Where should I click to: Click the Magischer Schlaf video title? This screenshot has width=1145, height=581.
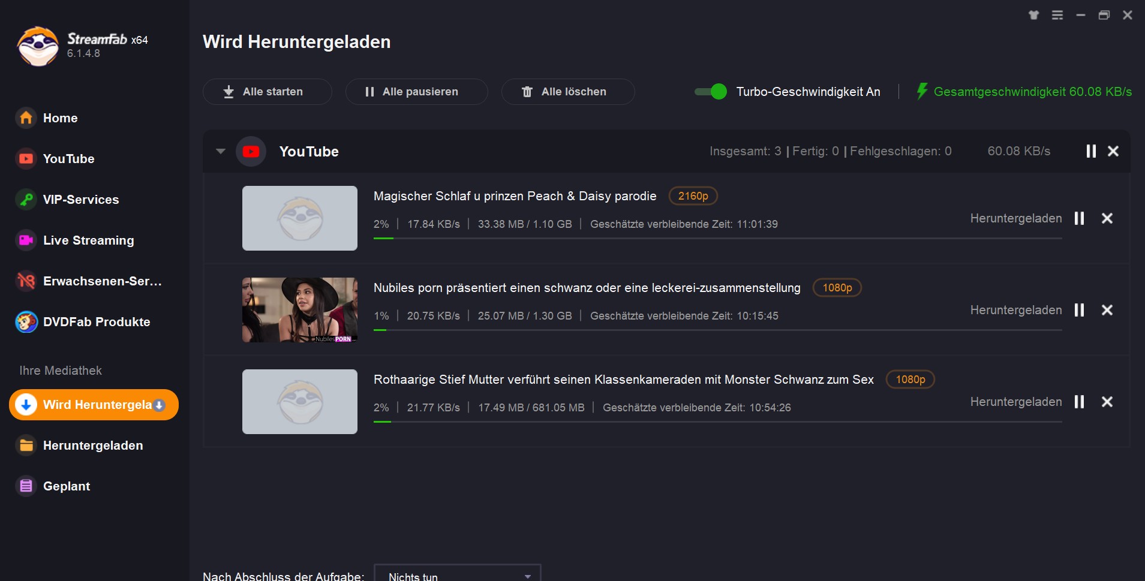click(515, 196)
